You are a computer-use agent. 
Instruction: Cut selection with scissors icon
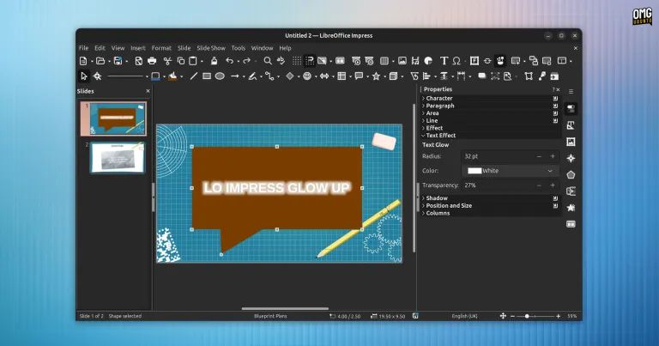[167, 61]
